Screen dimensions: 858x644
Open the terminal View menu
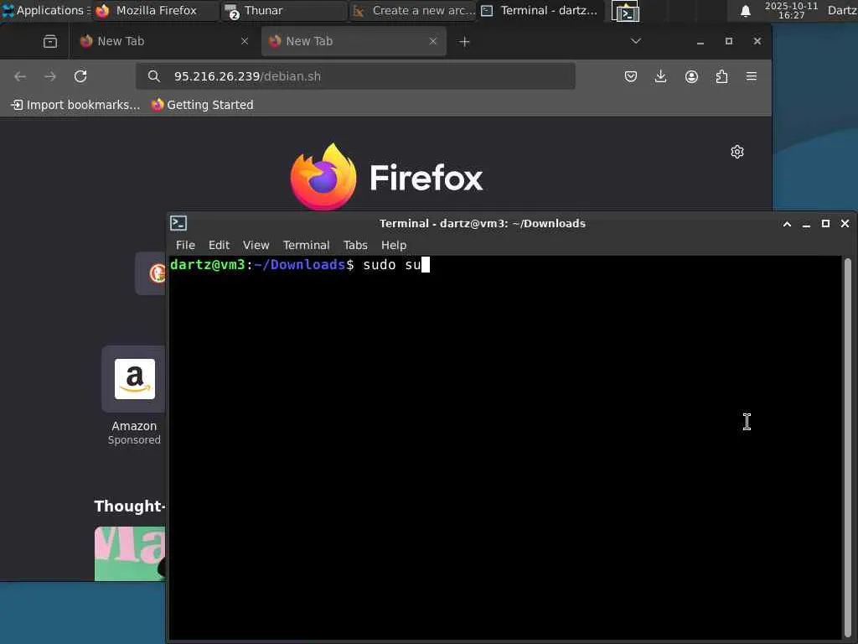pyautogui.click(x=256, y=246)
